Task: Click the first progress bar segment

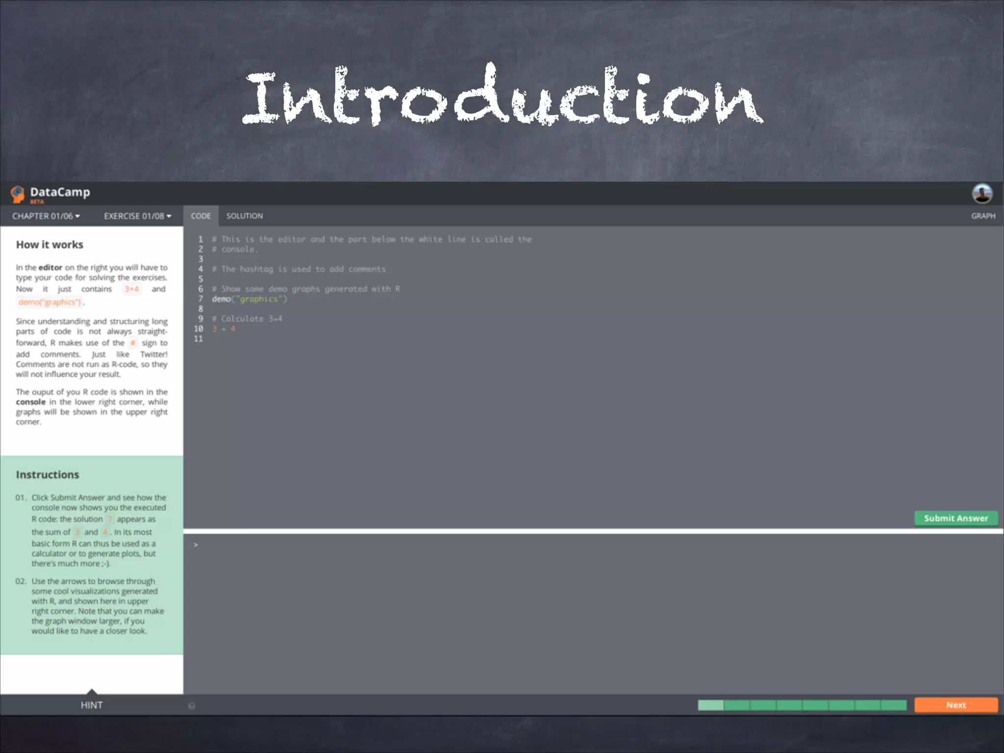Action: [x=710, y=705]
